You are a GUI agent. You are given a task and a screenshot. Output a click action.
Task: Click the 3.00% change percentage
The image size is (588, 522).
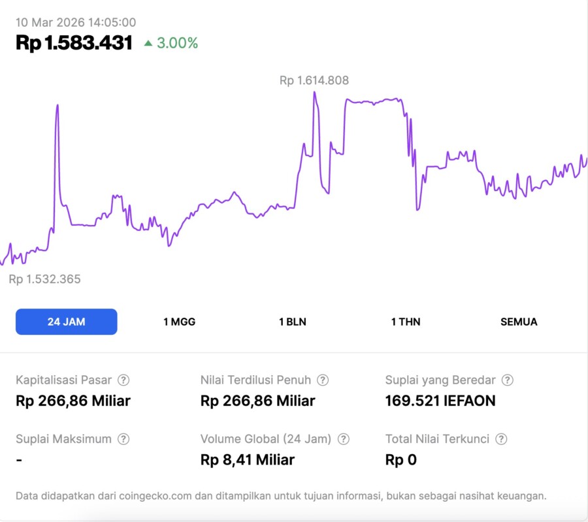[x=177, y=43]
